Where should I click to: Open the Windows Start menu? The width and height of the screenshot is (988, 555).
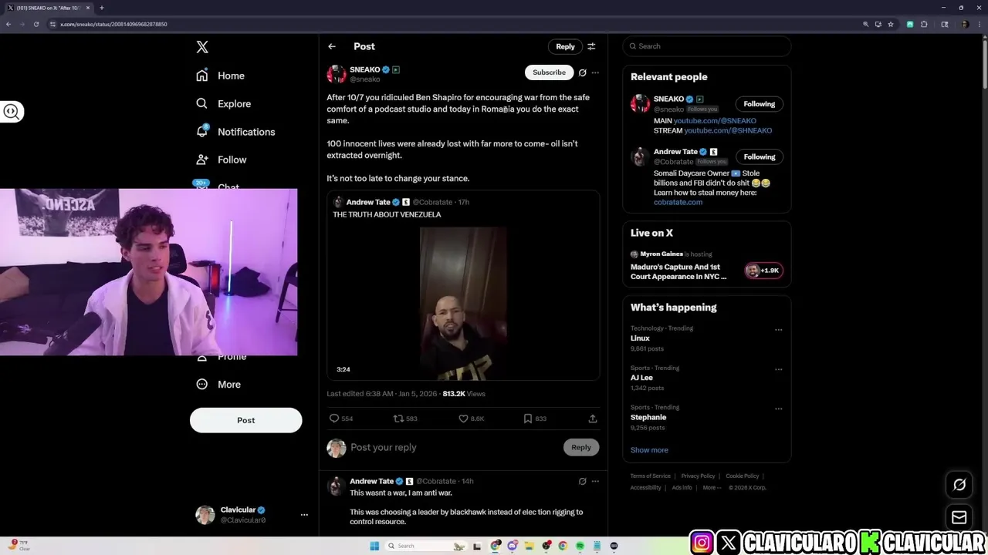point(374,546)
